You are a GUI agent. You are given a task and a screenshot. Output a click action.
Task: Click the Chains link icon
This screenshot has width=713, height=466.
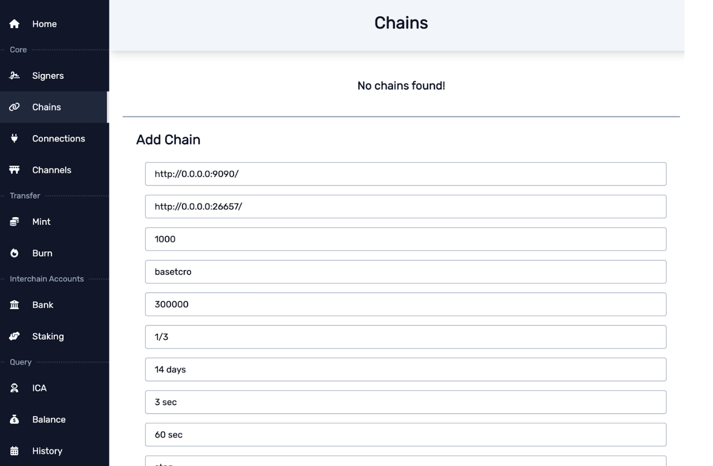click(15, 107)
